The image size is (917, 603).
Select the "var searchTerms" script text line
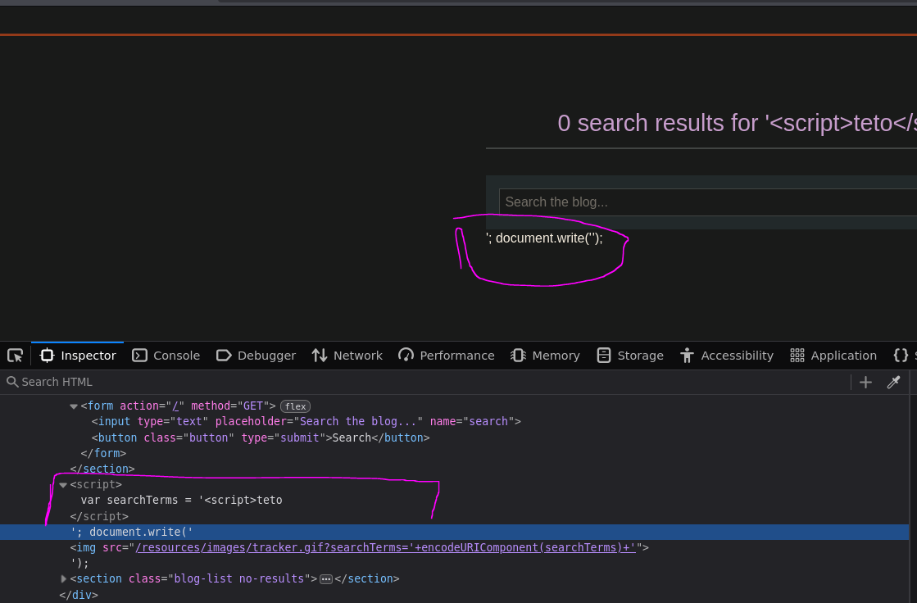[x=181, y=500]
